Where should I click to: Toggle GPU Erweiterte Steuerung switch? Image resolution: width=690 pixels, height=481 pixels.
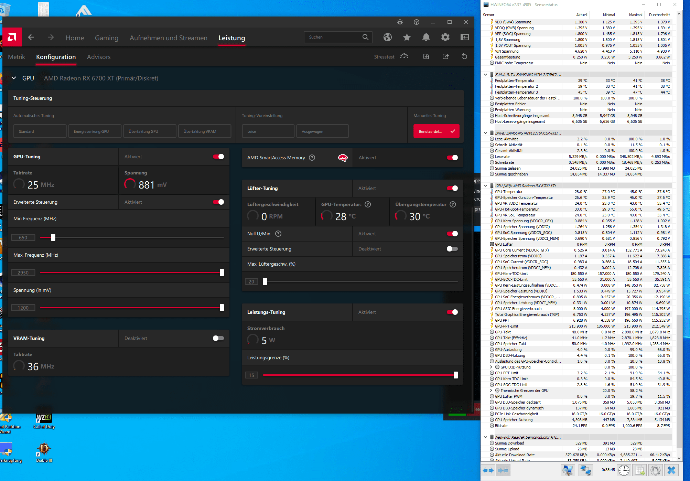coord(218,202)
